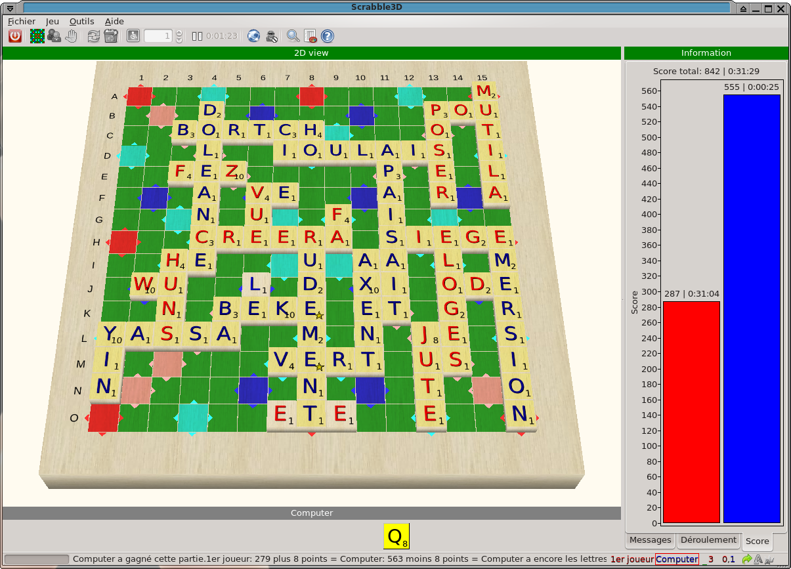791x569 pixels.
Task: Switch to the Messages tab
Action: click(650, 540)
